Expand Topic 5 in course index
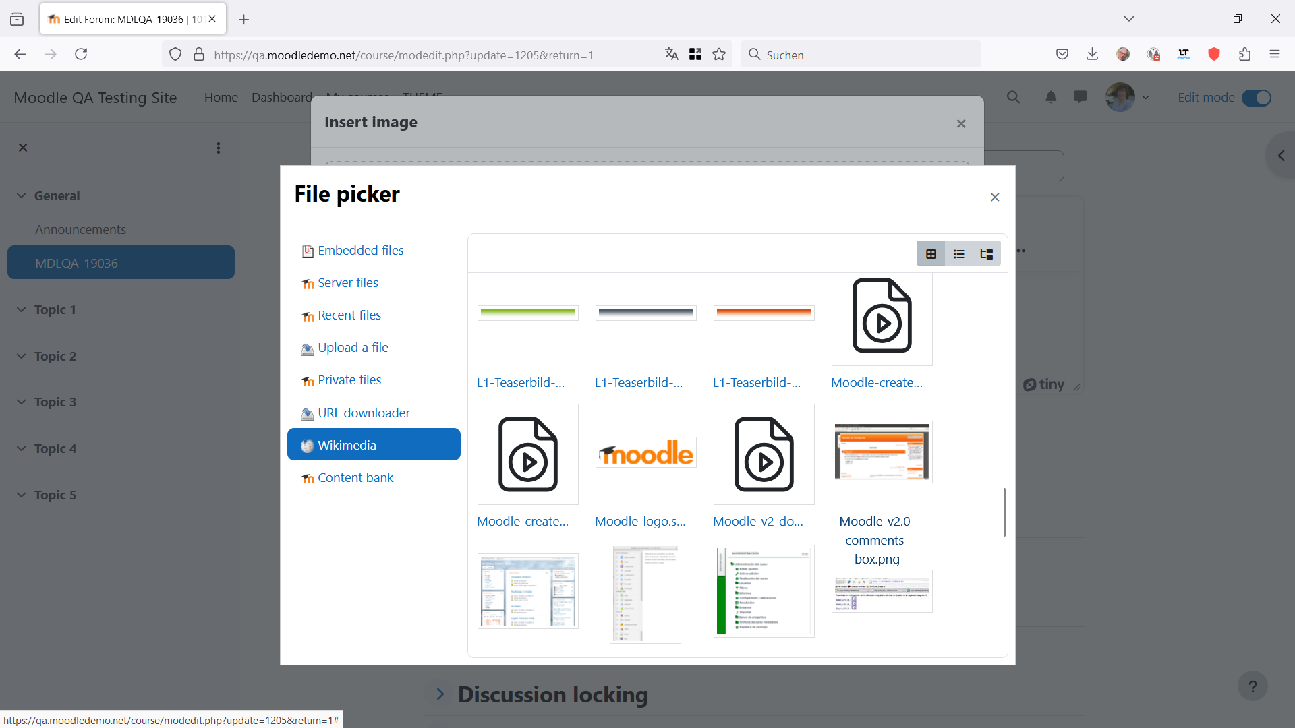Viewport: 1295px width, 728px height. tap(22, 495)
